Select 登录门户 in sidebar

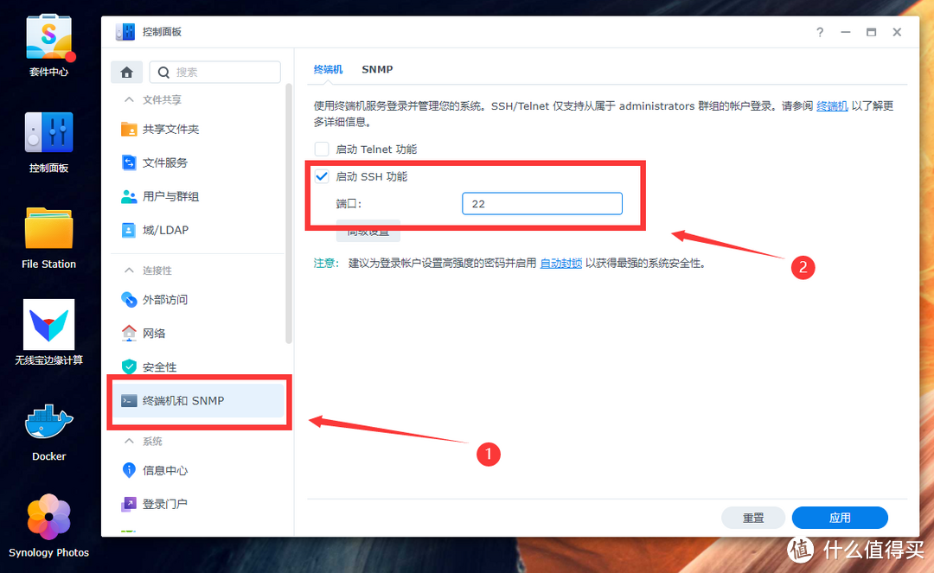pos(198,504)
